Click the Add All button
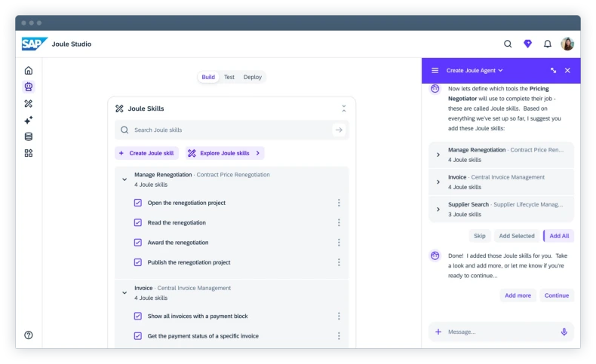The width and height of the screenshot is (596, 364). 559,236
